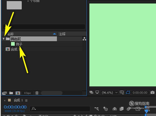This screenshot has height=116, width=156.
Task: Click the project panel search field
Action: (x=44, y=27)
